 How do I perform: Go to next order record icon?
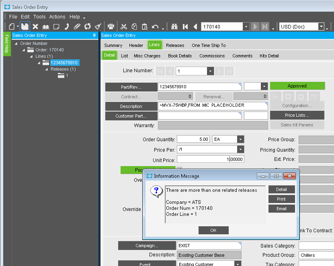255,26
